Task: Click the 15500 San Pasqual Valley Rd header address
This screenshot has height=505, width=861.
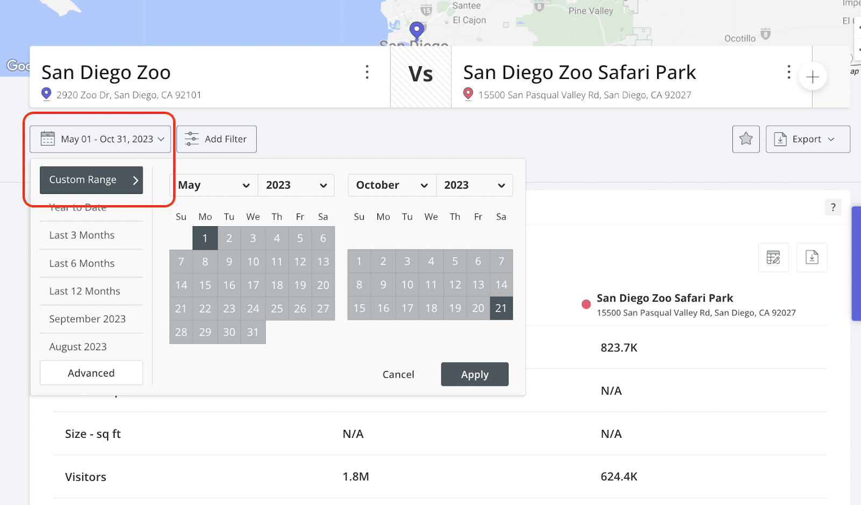Action: tap(584, 95)
